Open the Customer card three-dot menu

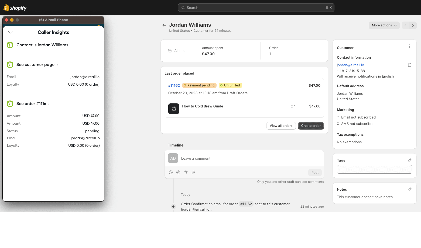point(409,47)
